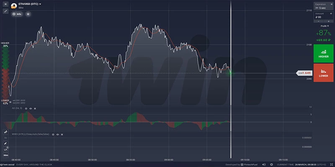
Task: Select the 5s candle interval button
Action: 5,138
